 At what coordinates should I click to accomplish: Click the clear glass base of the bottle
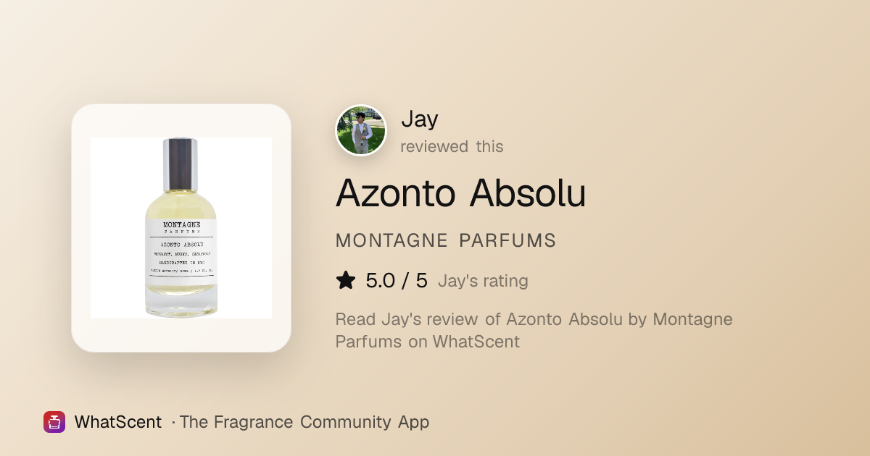point(181,299)
